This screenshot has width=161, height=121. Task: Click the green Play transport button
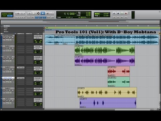click(122, 13)
